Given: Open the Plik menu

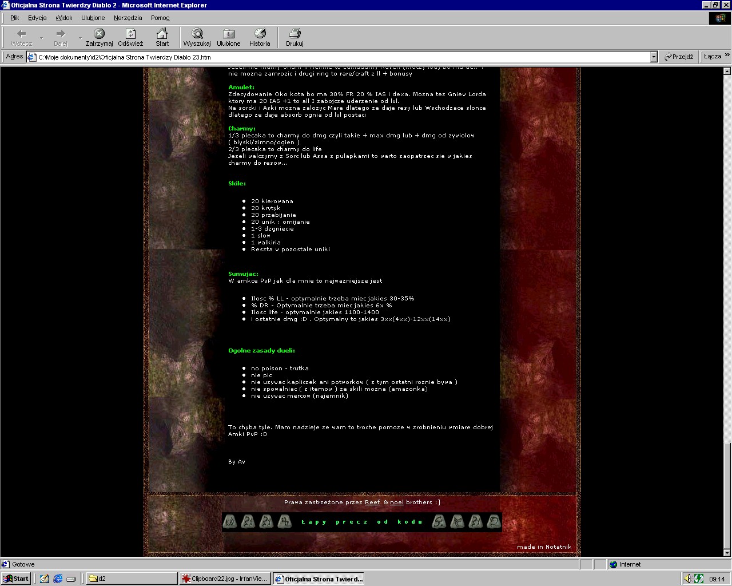Looking at the screenshot, I should coord(14,18).
